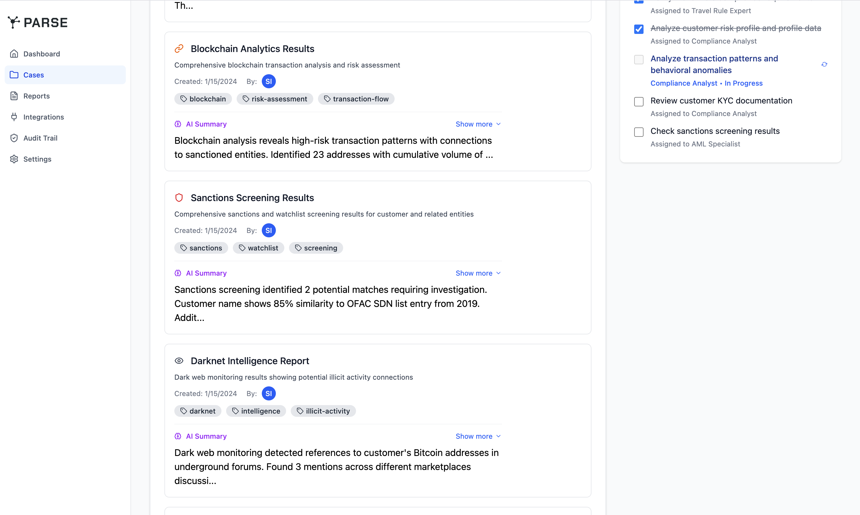The image size is (860, 515).
Task: Expand Show more on Blockchain Analytics summary
Action: coord(478,124)
